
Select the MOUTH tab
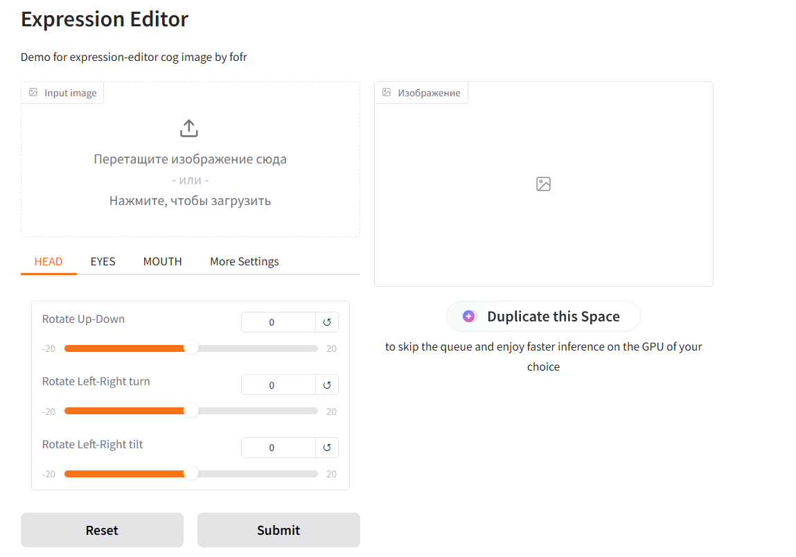click(162, 261)
